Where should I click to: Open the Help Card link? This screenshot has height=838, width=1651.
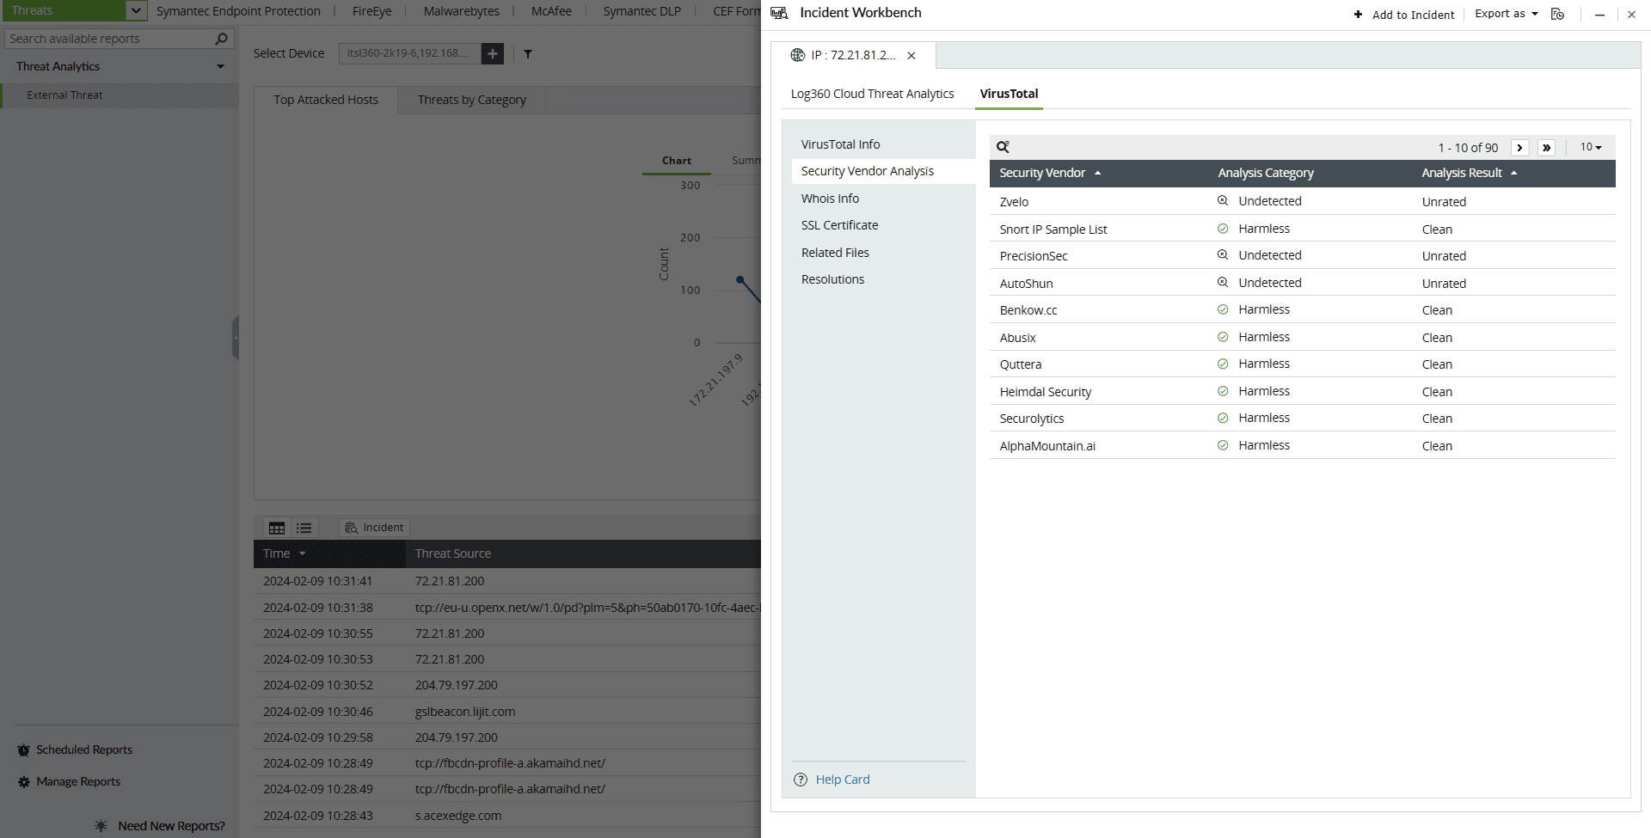(842, 780)
